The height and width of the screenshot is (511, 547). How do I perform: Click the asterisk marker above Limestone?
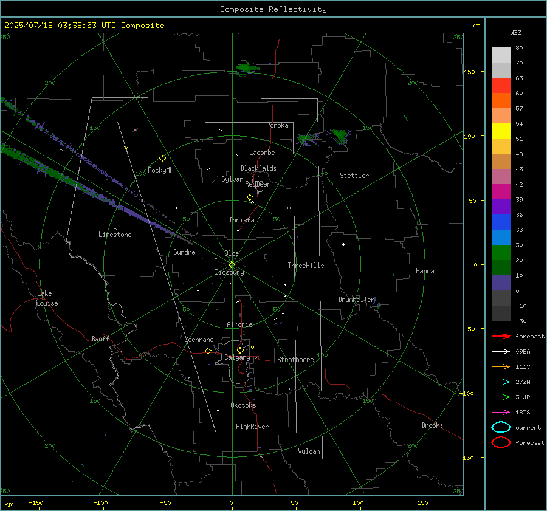tap(115, 229)
